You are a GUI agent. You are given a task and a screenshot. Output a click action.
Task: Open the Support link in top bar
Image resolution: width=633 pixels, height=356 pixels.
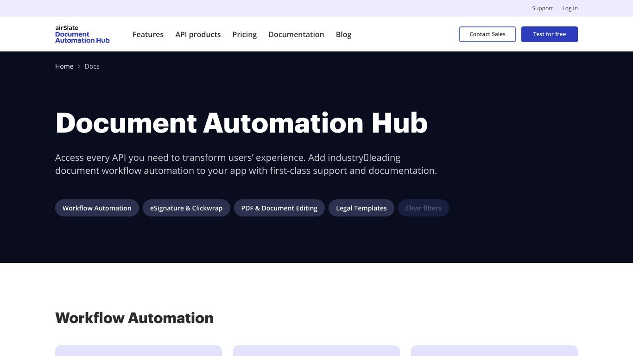(543, 8)
